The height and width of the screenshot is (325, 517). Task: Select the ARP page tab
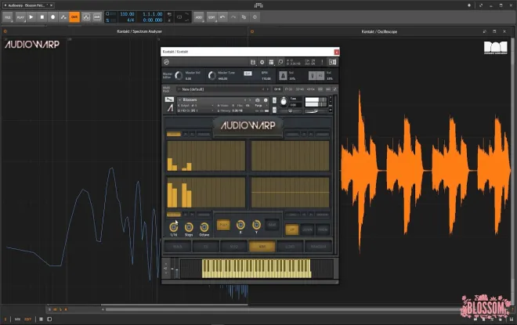262,246
